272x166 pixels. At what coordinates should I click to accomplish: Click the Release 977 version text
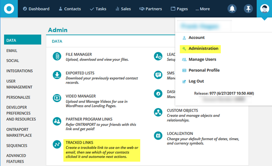tap(224, 94)
